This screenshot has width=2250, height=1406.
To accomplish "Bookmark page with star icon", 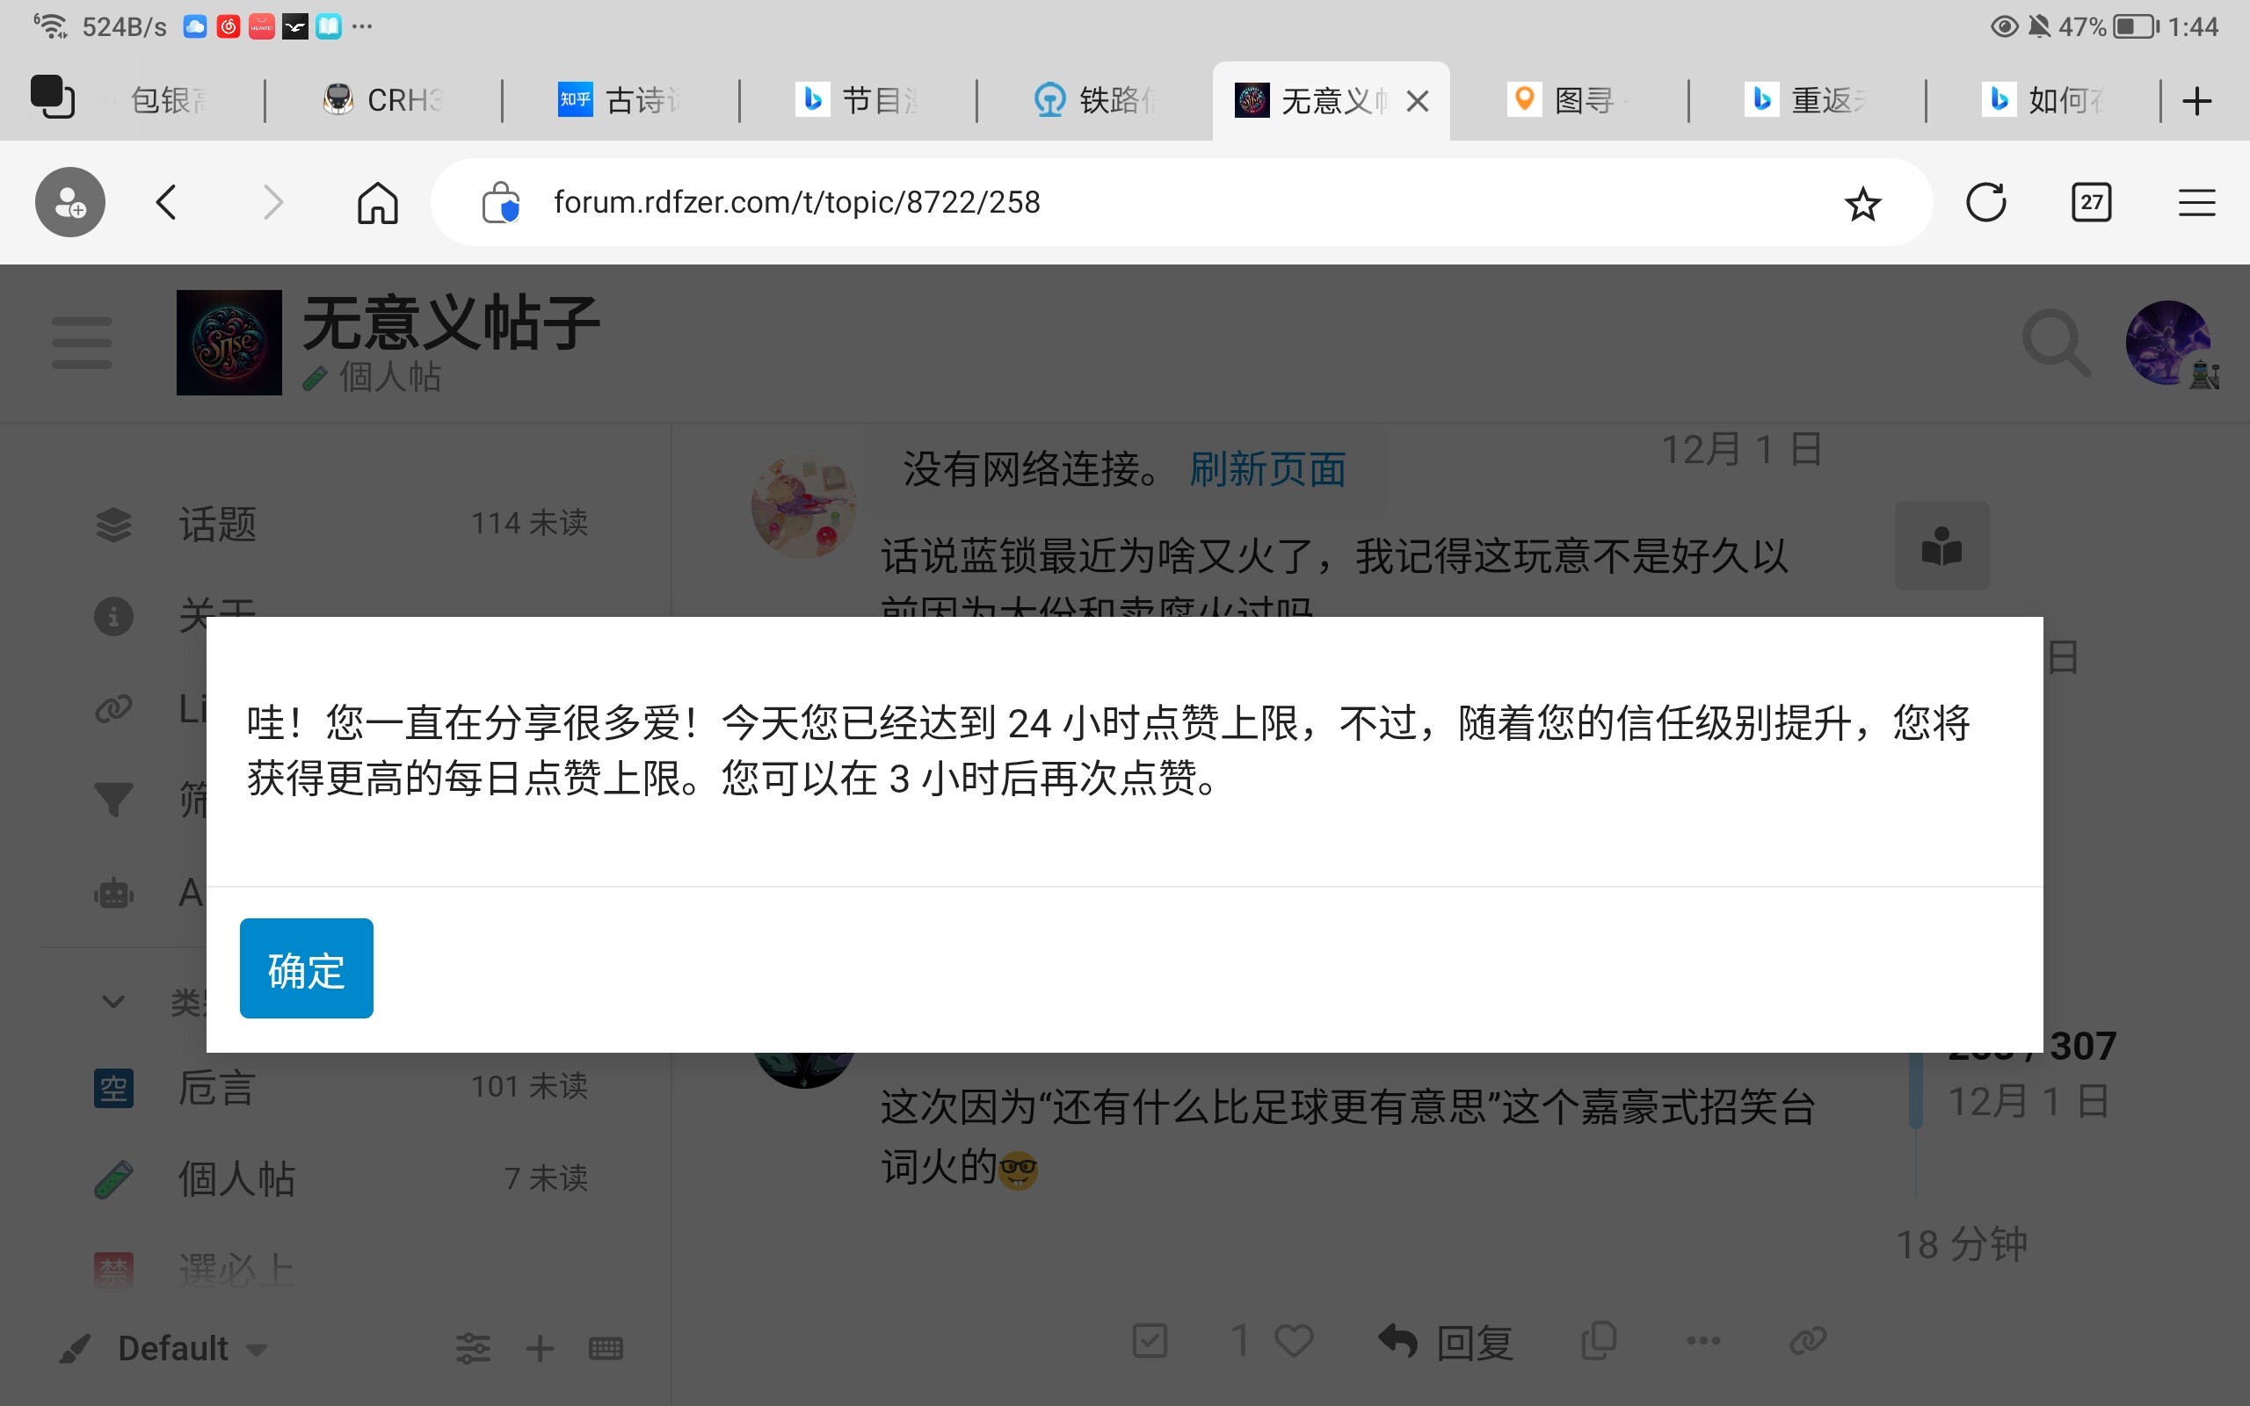I will [1862, 203].
